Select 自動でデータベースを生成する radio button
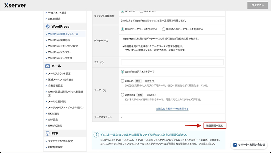271x153 pixels. [122, 29]
